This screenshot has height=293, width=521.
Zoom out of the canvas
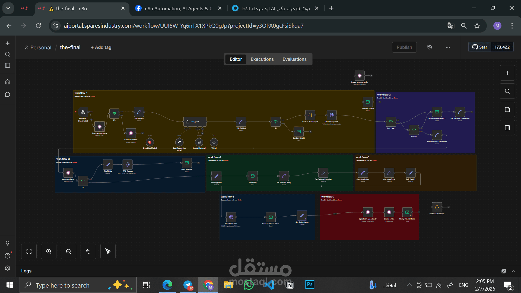tap(68, 251)
